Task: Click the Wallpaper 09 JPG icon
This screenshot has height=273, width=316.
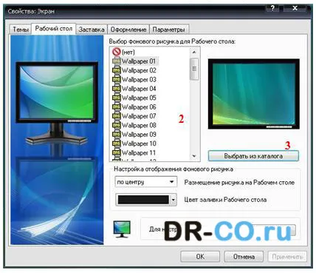Action: 116,134
